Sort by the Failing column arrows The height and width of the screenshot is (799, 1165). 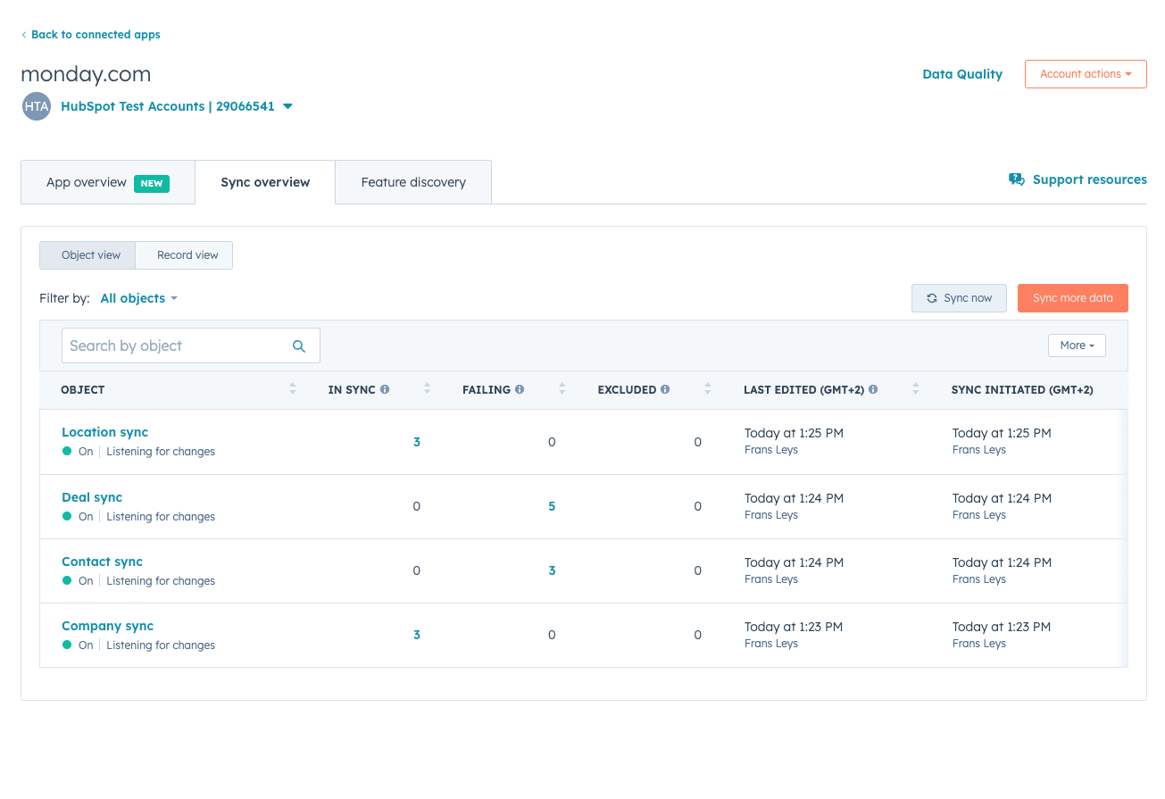click(562, 389)
